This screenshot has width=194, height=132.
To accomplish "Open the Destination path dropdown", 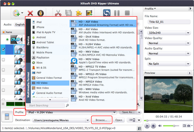I will pos(88,120).
